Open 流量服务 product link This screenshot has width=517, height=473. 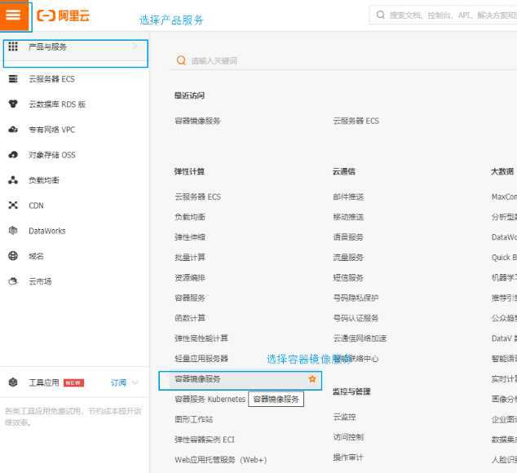(x=348, y=257)
